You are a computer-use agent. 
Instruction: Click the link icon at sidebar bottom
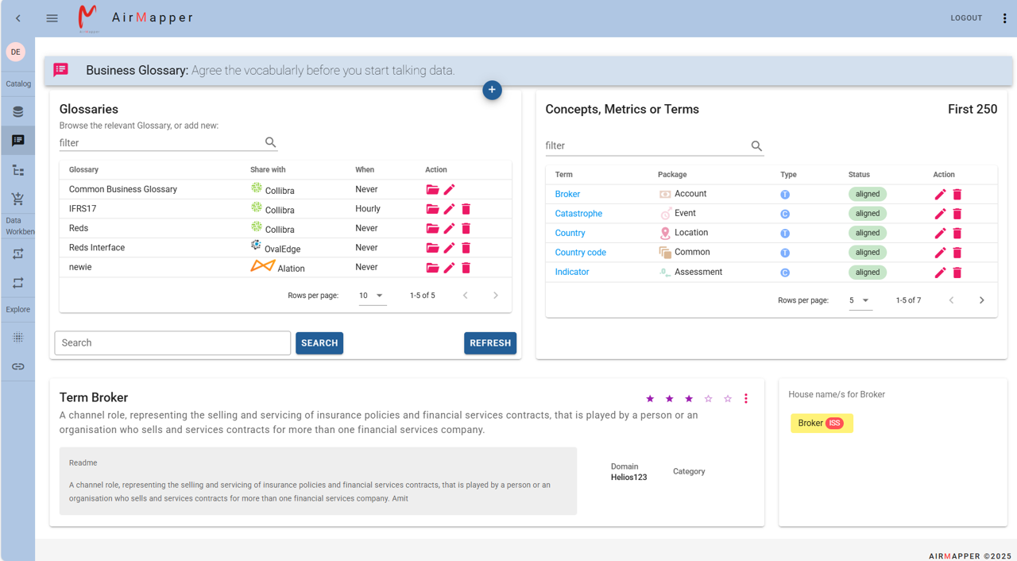click(x=17, y=366)
